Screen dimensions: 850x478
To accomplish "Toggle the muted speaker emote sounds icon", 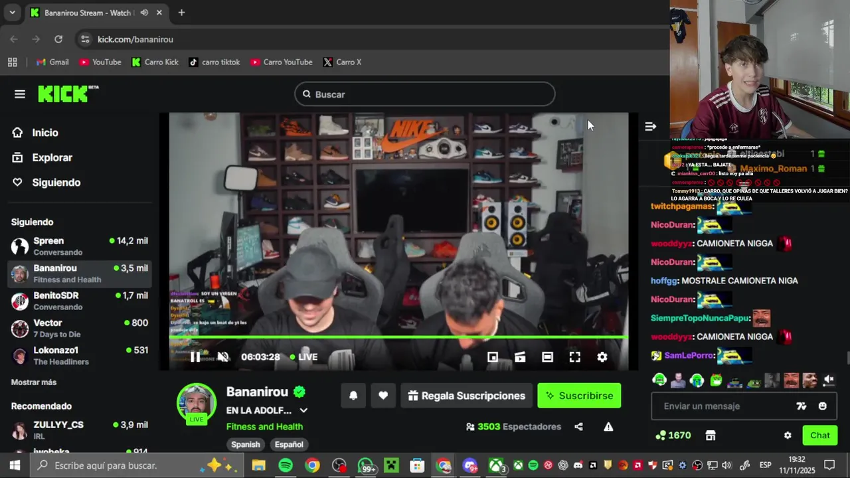I will click(x=829, y=380).
